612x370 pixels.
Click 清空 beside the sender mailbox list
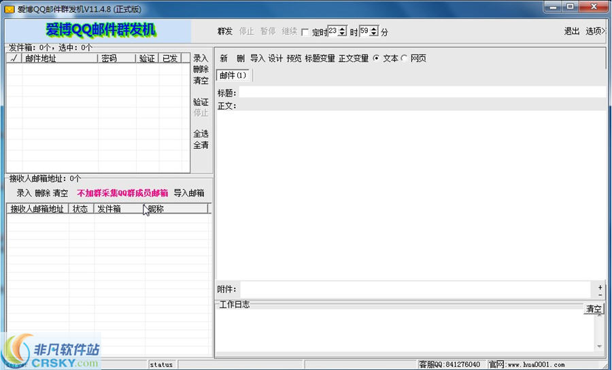pyautogui.click(x=201, y=81)
